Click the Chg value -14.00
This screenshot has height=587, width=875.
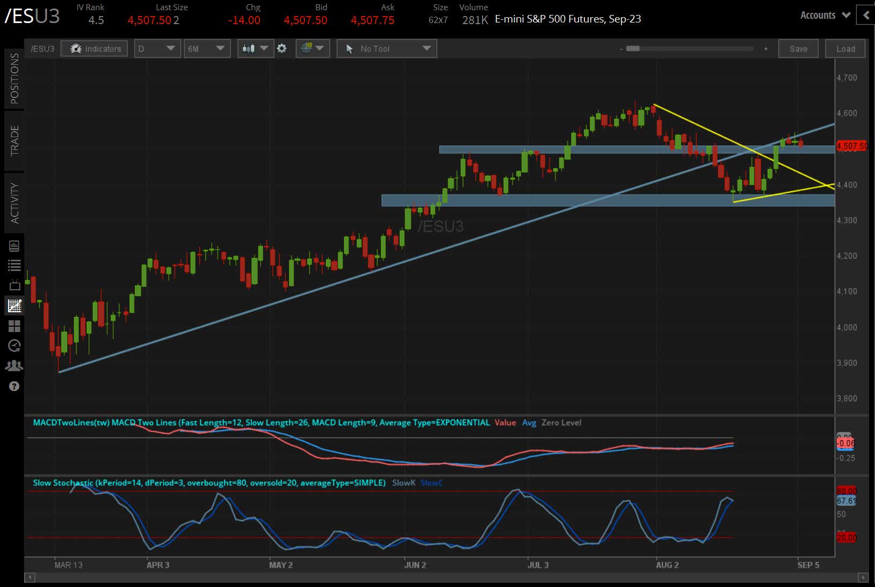tap(244, 20)
